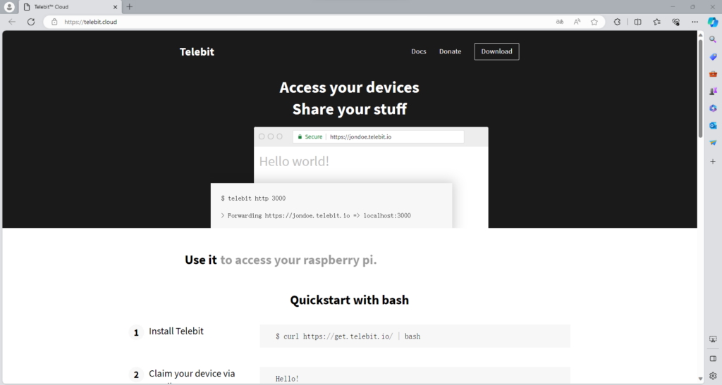Open the sidebar search icon
Viewport: 722px width, 385px height.
click(x=713, y=39)
